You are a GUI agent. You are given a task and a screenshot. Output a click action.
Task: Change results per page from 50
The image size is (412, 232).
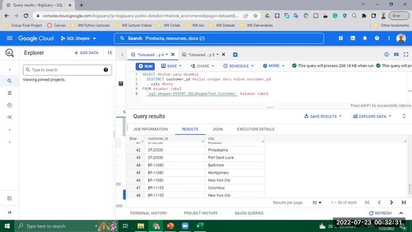[x=317, y=202]
